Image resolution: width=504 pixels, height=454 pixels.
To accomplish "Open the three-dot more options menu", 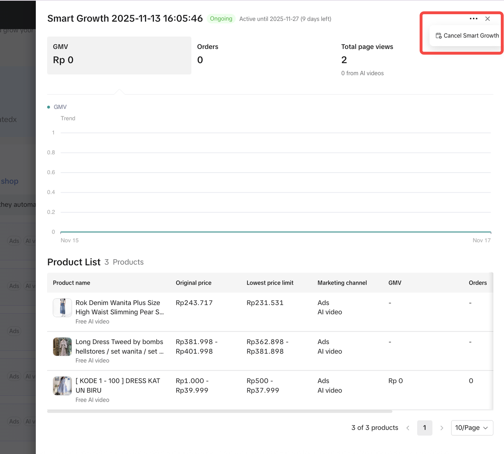I will point(473,19).
